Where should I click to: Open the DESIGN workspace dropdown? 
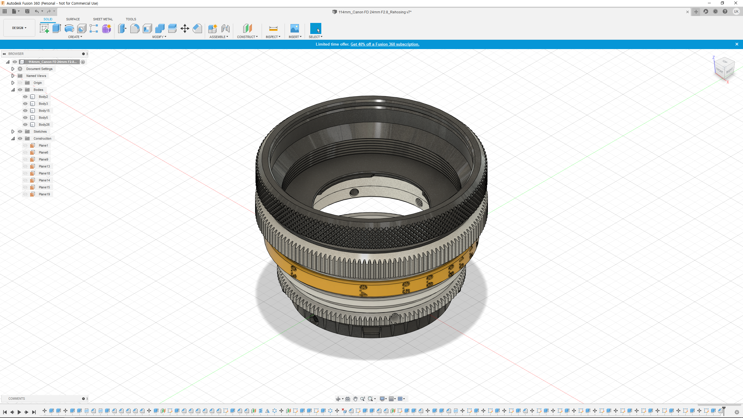[19, 28]
